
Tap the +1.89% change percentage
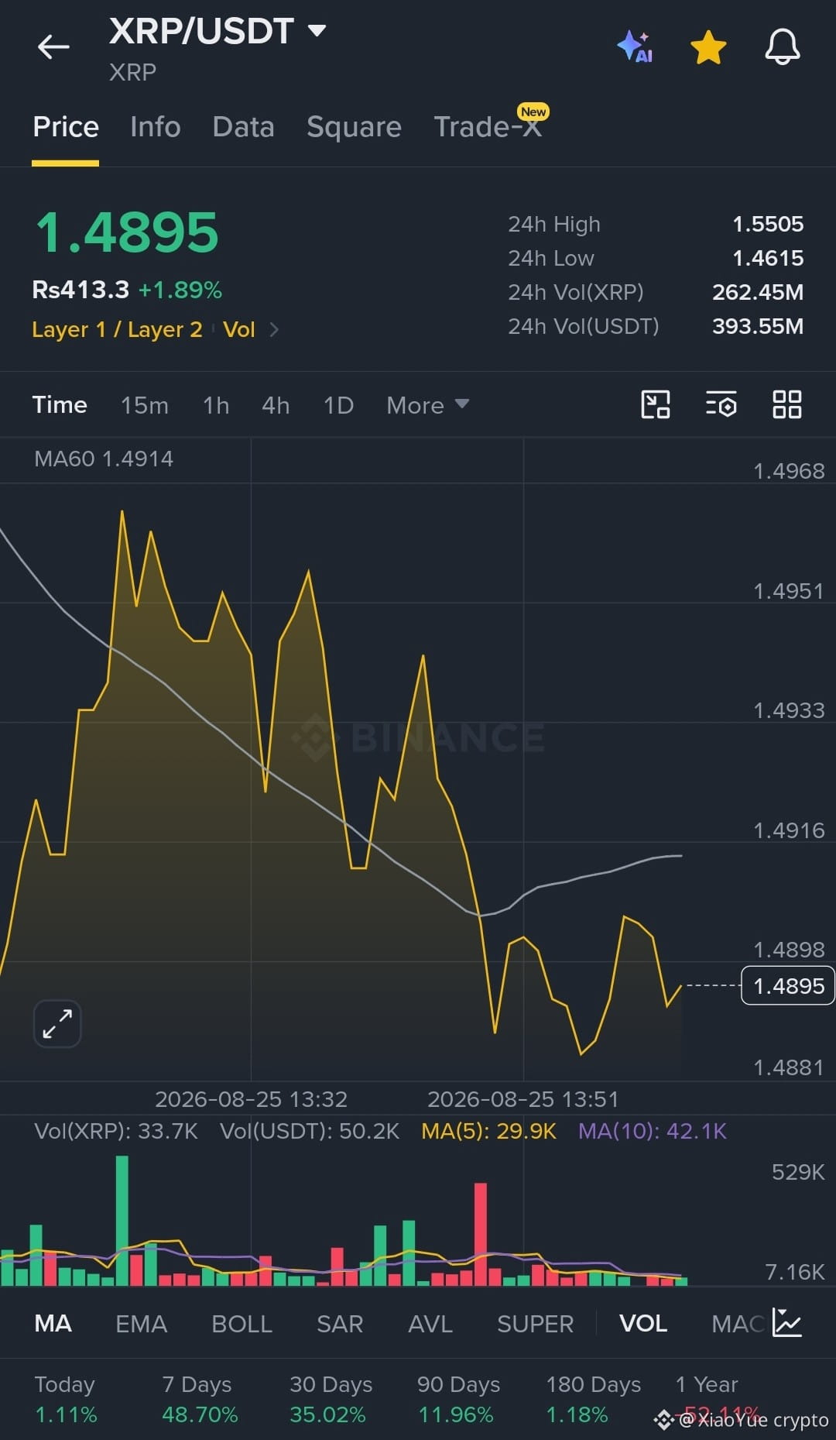point(180,290)
